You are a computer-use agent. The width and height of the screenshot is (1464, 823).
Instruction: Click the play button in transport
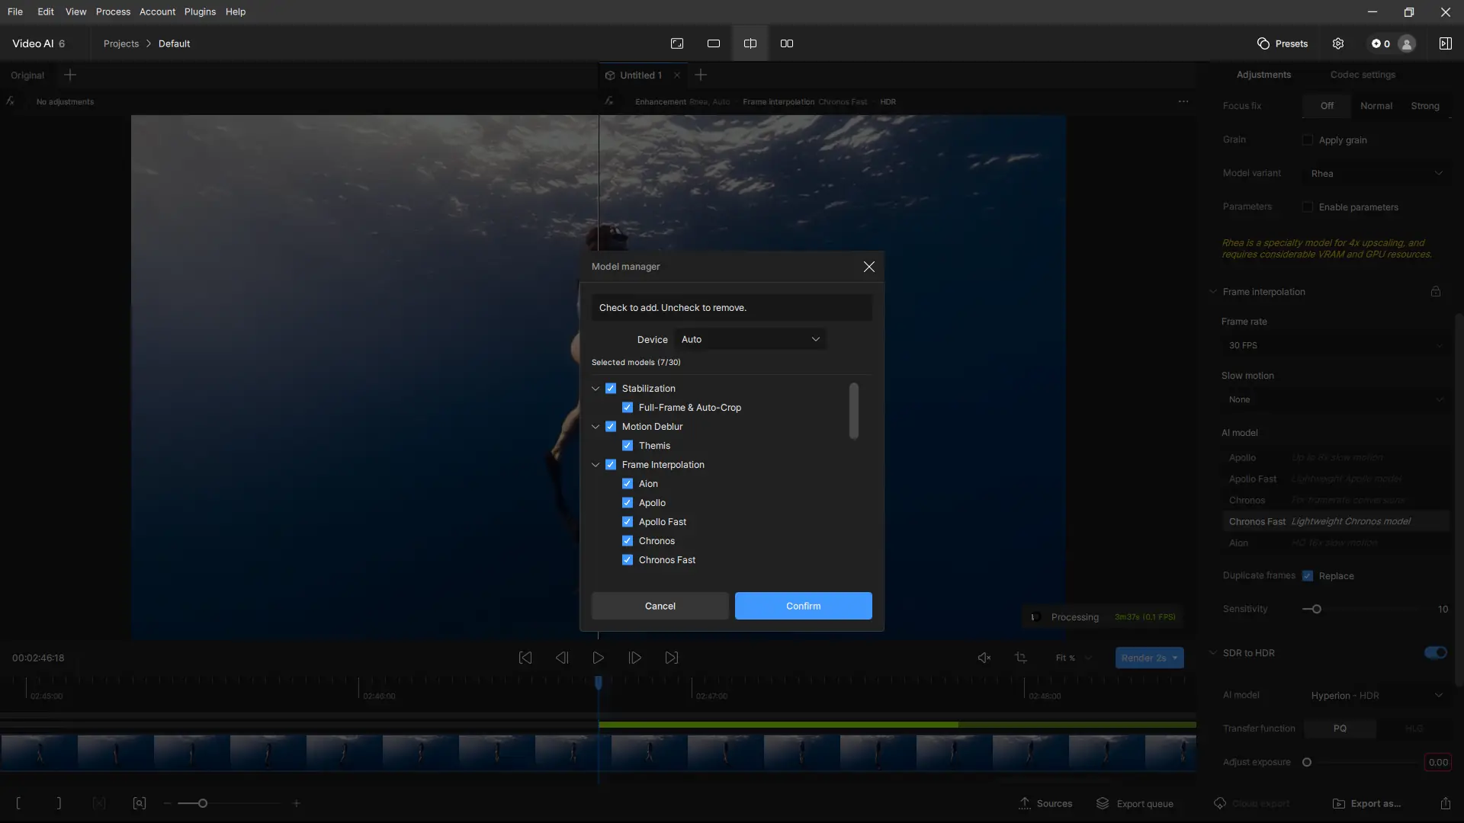point(599,658)
